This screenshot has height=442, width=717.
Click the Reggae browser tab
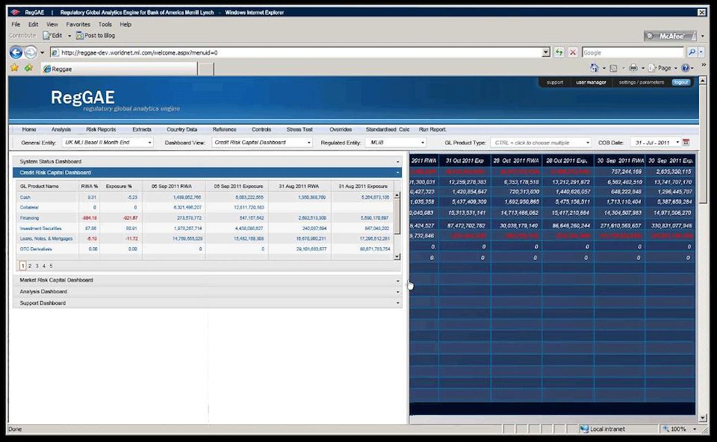point(119,69)
